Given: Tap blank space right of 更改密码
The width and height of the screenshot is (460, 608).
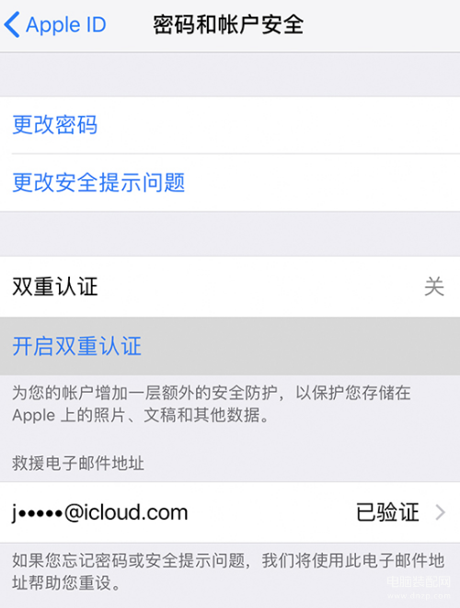Looking at the screenshot, I should pyautogui.click(x=280, y=125).
